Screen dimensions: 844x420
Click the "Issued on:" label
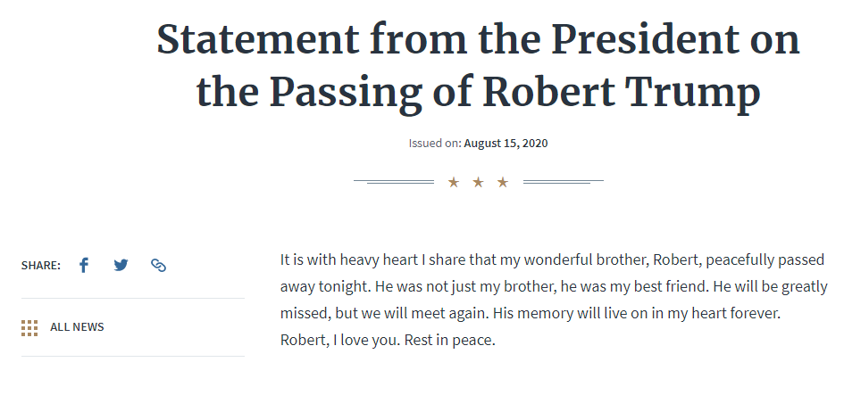(435, 144)
